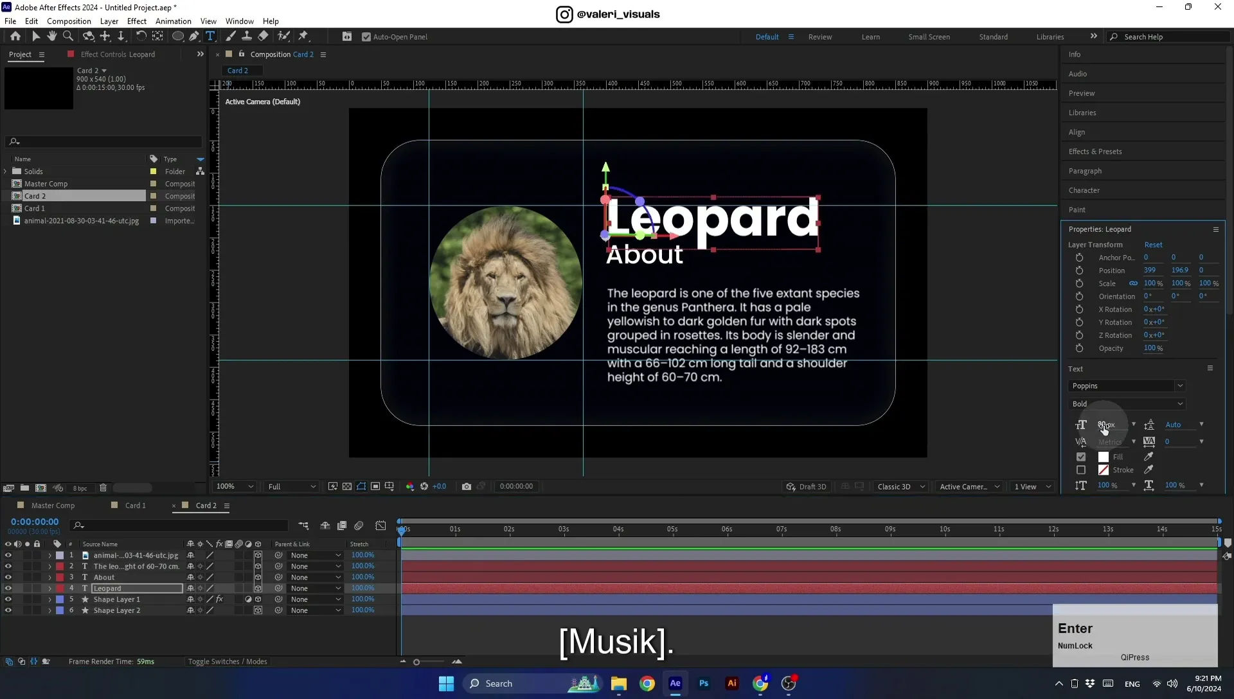The height and width of the screenshot is (699, 1234).
Task: Click the white Fill color swatch
Action: coord(1104,457)
